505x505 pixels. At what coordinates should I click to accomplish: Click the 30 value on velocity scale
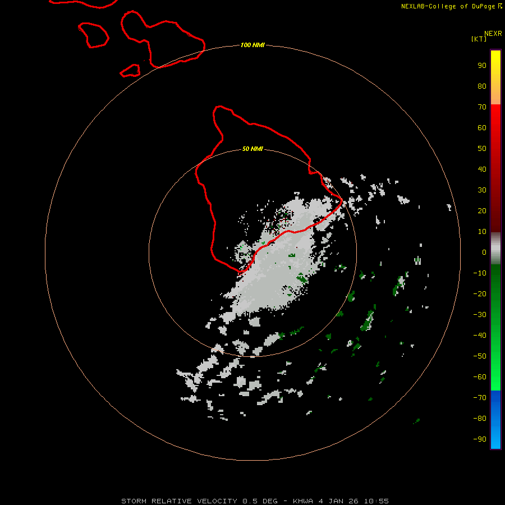tap(482, 190)
